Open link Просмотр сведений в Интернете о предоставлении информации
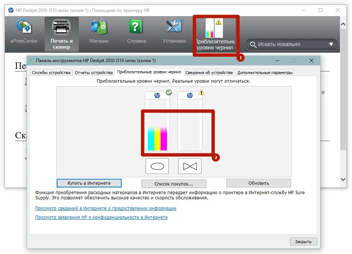 click(x=106, y=208)
